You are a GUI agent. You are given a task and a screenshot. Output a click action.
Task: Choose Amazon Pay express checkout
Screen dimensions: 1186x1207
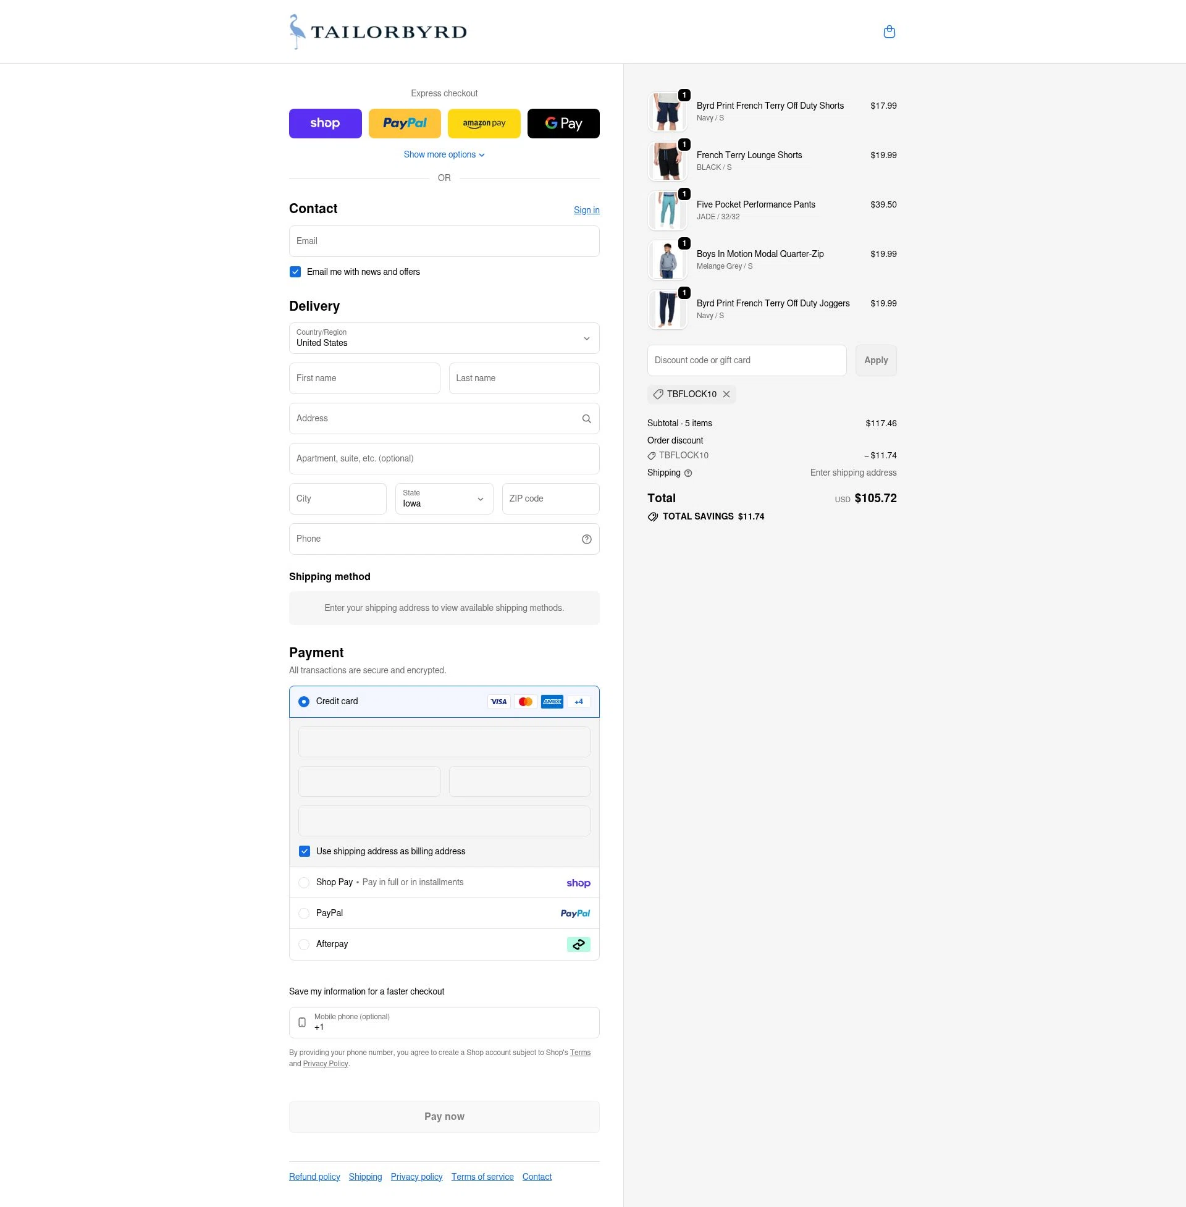tap(484, 123)
